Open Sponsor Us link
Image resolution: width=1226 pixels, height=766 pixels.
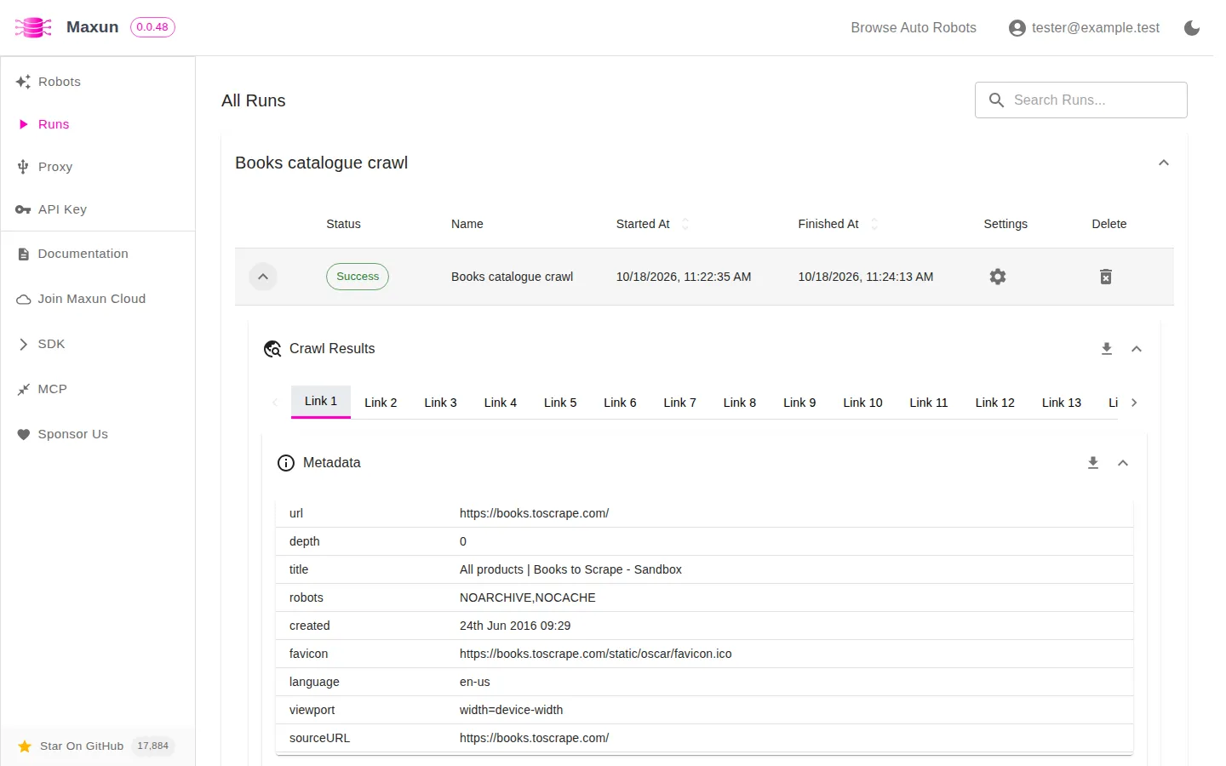98,434
